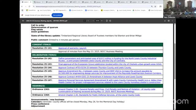The image size is (196, 110).
Task: Zoom out the PDF with the minus button
Action: tap(93, 21)
